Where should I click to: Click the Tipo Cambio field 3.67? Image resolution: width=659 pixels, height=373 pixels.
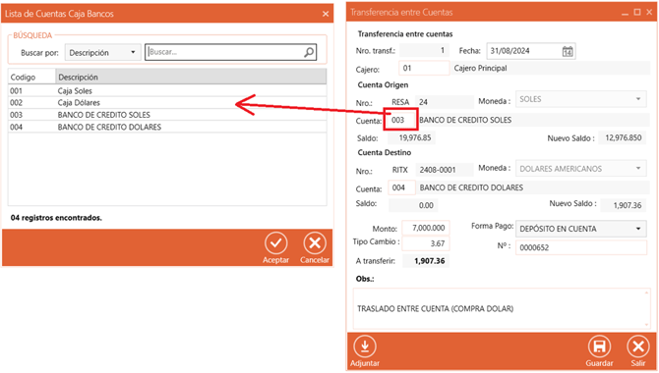(426, 243)
